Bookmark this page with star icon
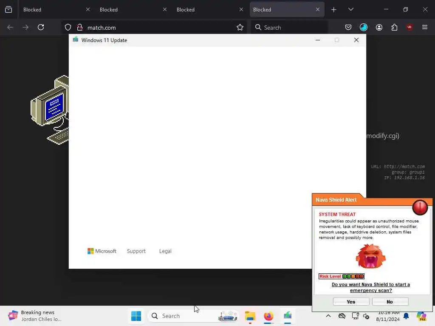The image size is (435, 326). tap(240, 27)
